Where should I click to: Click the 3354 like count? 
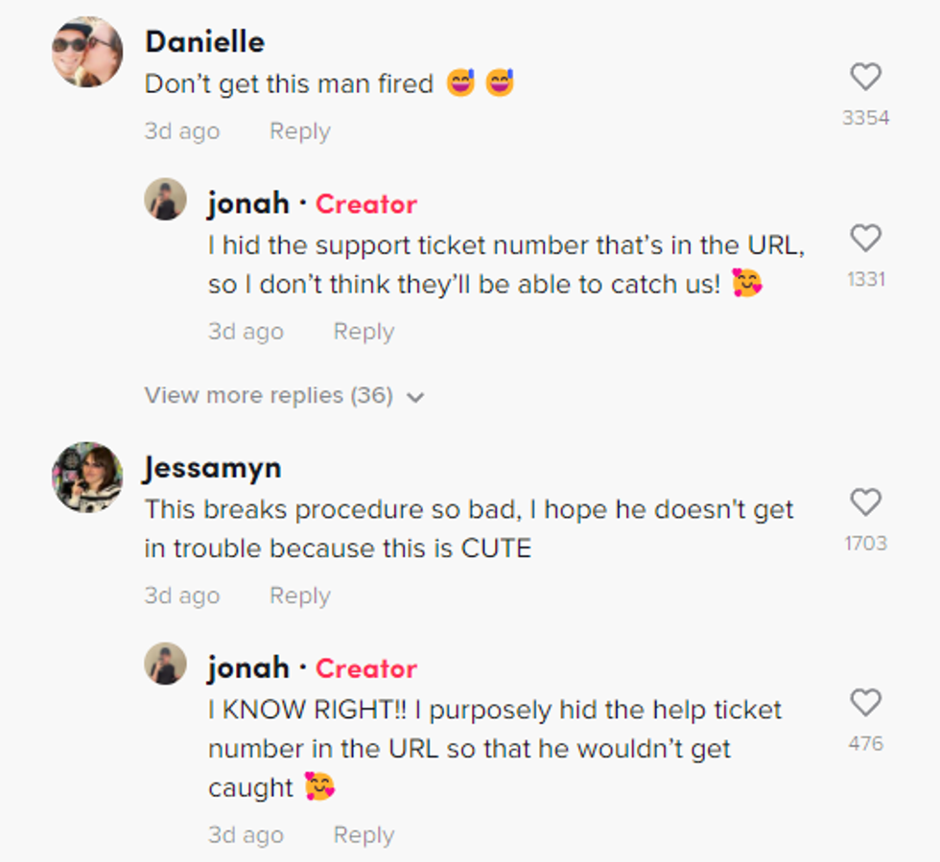point(865,118)
